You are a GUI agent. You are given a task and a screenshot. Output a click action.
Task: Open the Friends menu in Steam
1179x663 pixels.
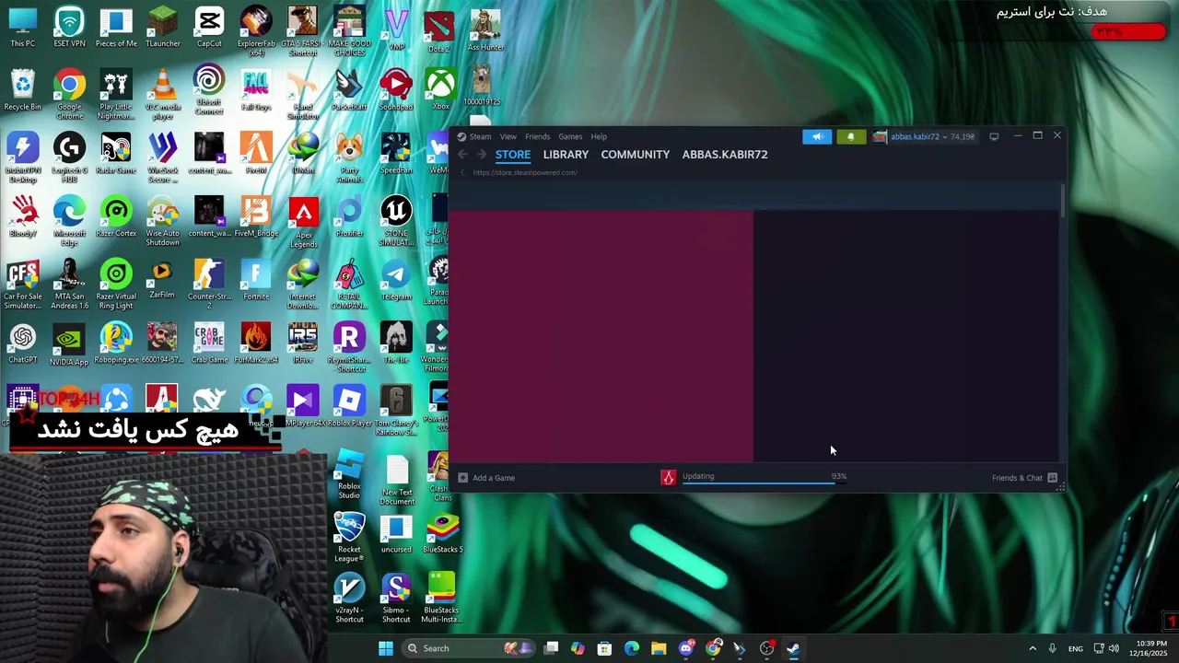[x=537, y=136]
